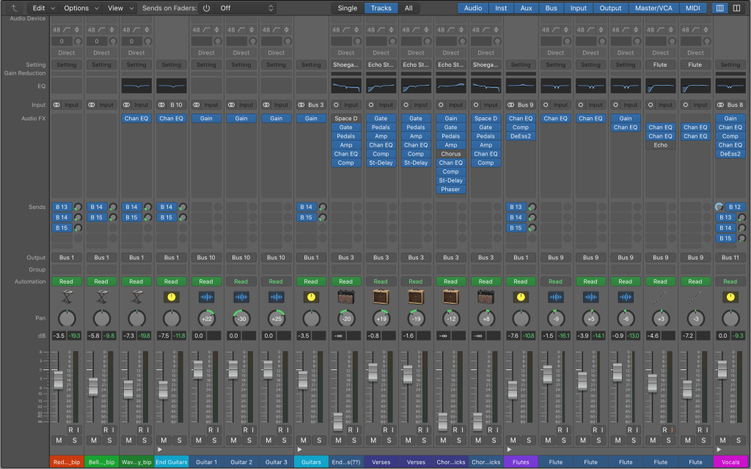Viewport: 751px width, 469px height.
Task: Click the keyboard stand icon on Red bip channel
Action: pyautogui.click(x=67, y=297)
